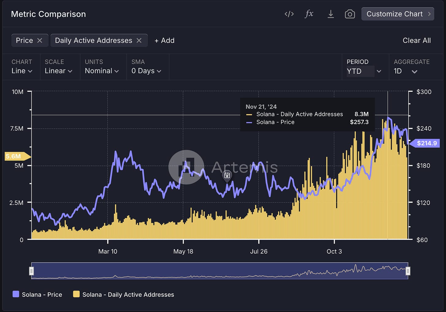Click the Nov 21, '24 tooltip date
Viewport: 446px width, 312px height.
pos(261,107)
